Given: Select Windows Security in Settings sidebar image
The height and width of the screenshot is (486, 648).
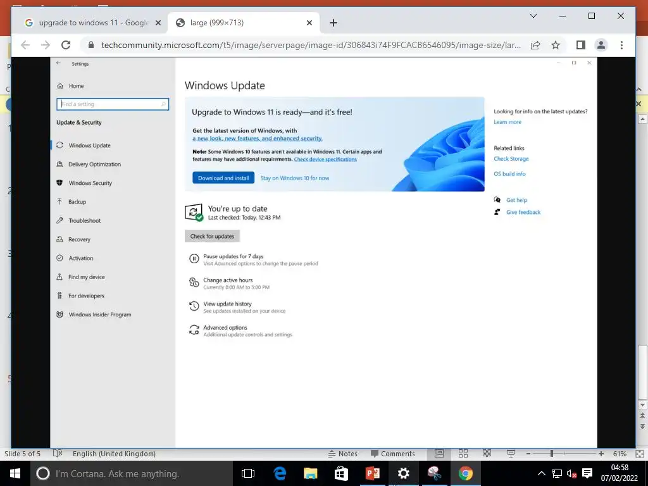Looking at the screenshot, I should pyautogui.click(x=90, y=183).
